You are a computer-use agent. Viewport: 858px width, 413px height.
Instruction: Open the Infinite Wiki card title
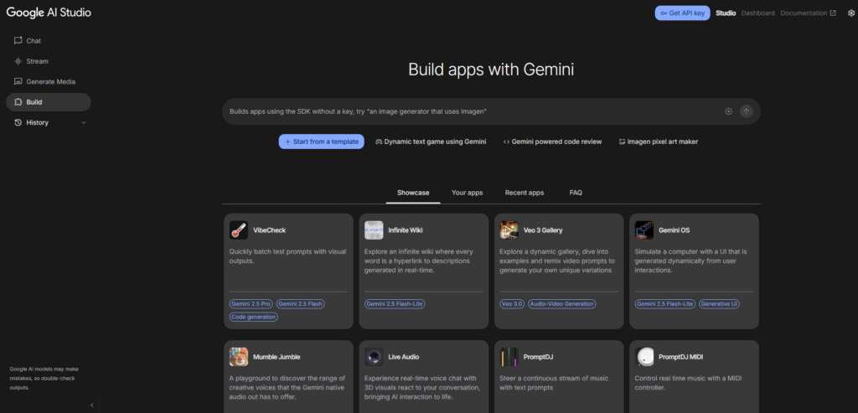(x=406, y=230)
